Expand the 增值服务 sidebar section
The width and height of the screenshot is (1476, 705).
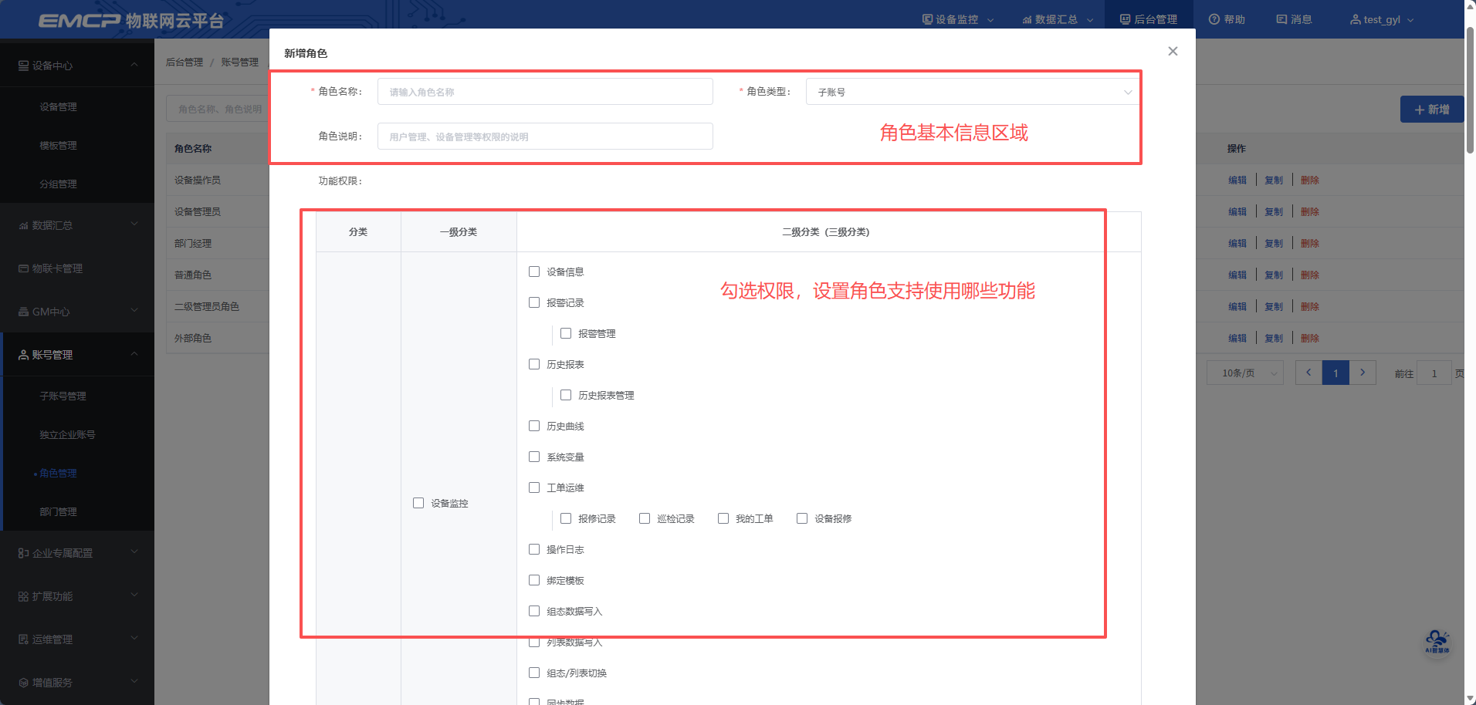coord(77,683)
